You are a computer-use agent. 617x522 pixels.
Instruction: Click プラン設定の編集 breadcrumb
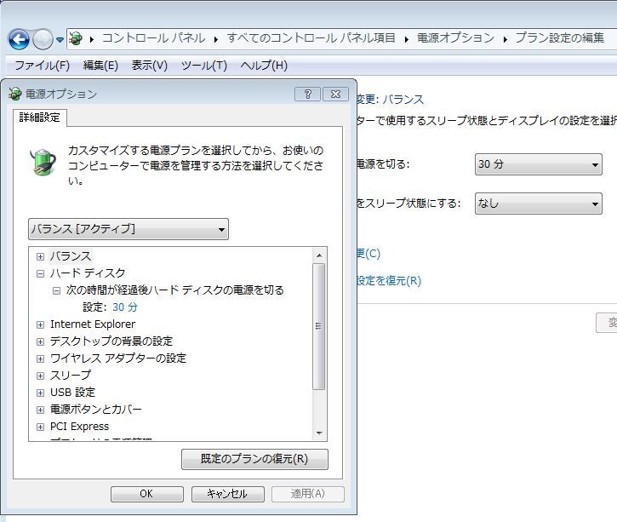tap(559, 37)
